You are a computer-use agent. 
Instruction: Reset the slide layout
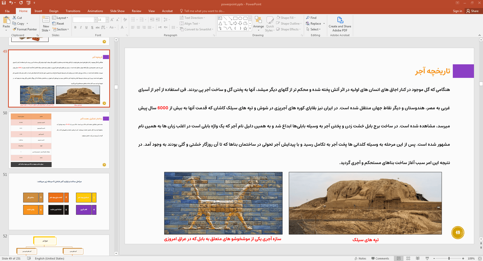click(x=58, y=24)
